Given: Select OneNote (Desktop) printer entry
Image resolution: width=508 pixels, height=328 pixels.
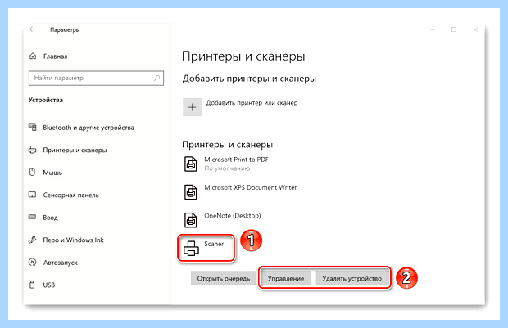Looking at the screenshot, I should (x=233, y=216).
